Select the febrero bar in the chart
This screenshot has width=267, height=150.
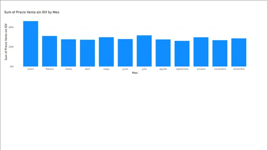point(50,51)
